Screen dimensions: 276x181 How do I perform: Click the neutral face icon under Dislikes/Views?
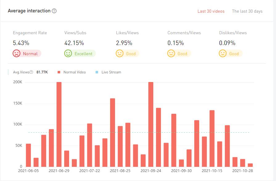pos(223,54)
